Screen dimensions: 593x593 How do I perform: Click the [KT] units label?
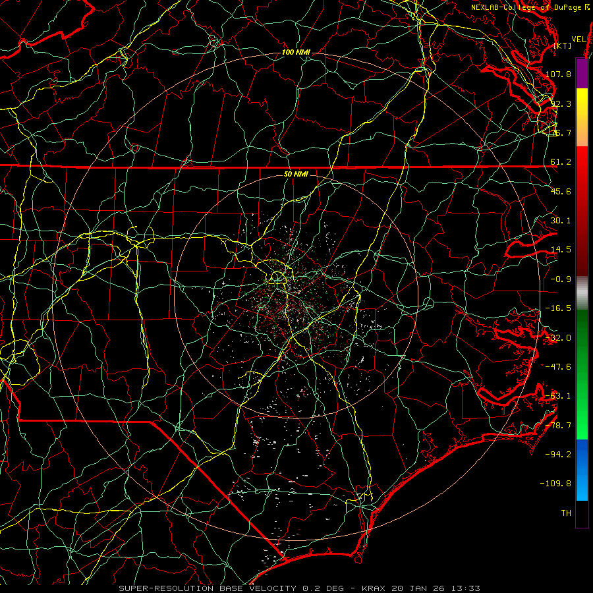[x=563, y=45]
